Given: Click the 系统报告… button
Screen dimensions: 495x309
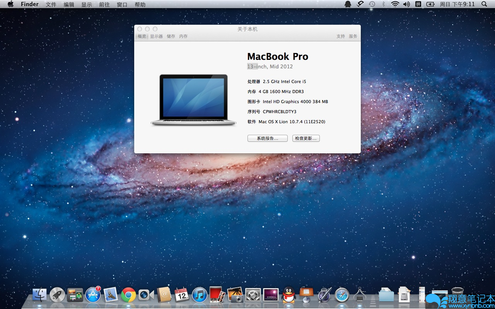Looking at the screenshot, I should (x=268, y=138).
